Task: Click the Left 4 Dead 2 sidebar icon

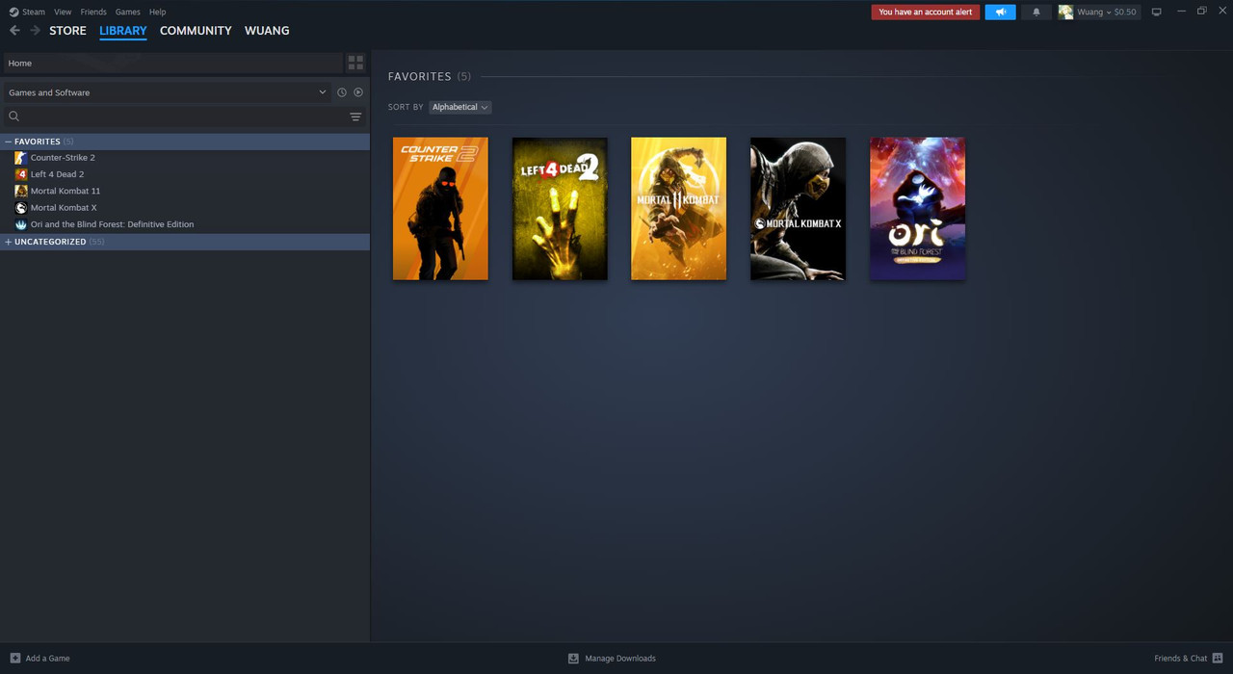Action: coord(21,174)
